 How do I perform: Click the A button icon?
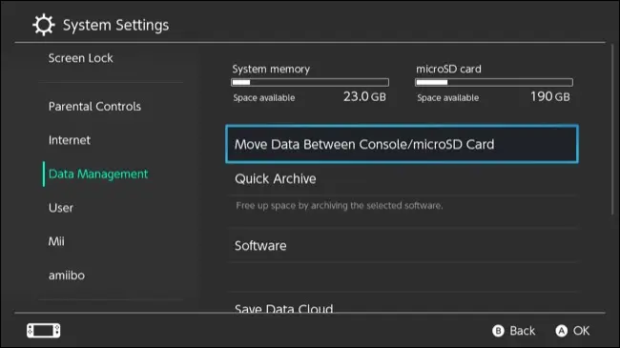[561, 331]
